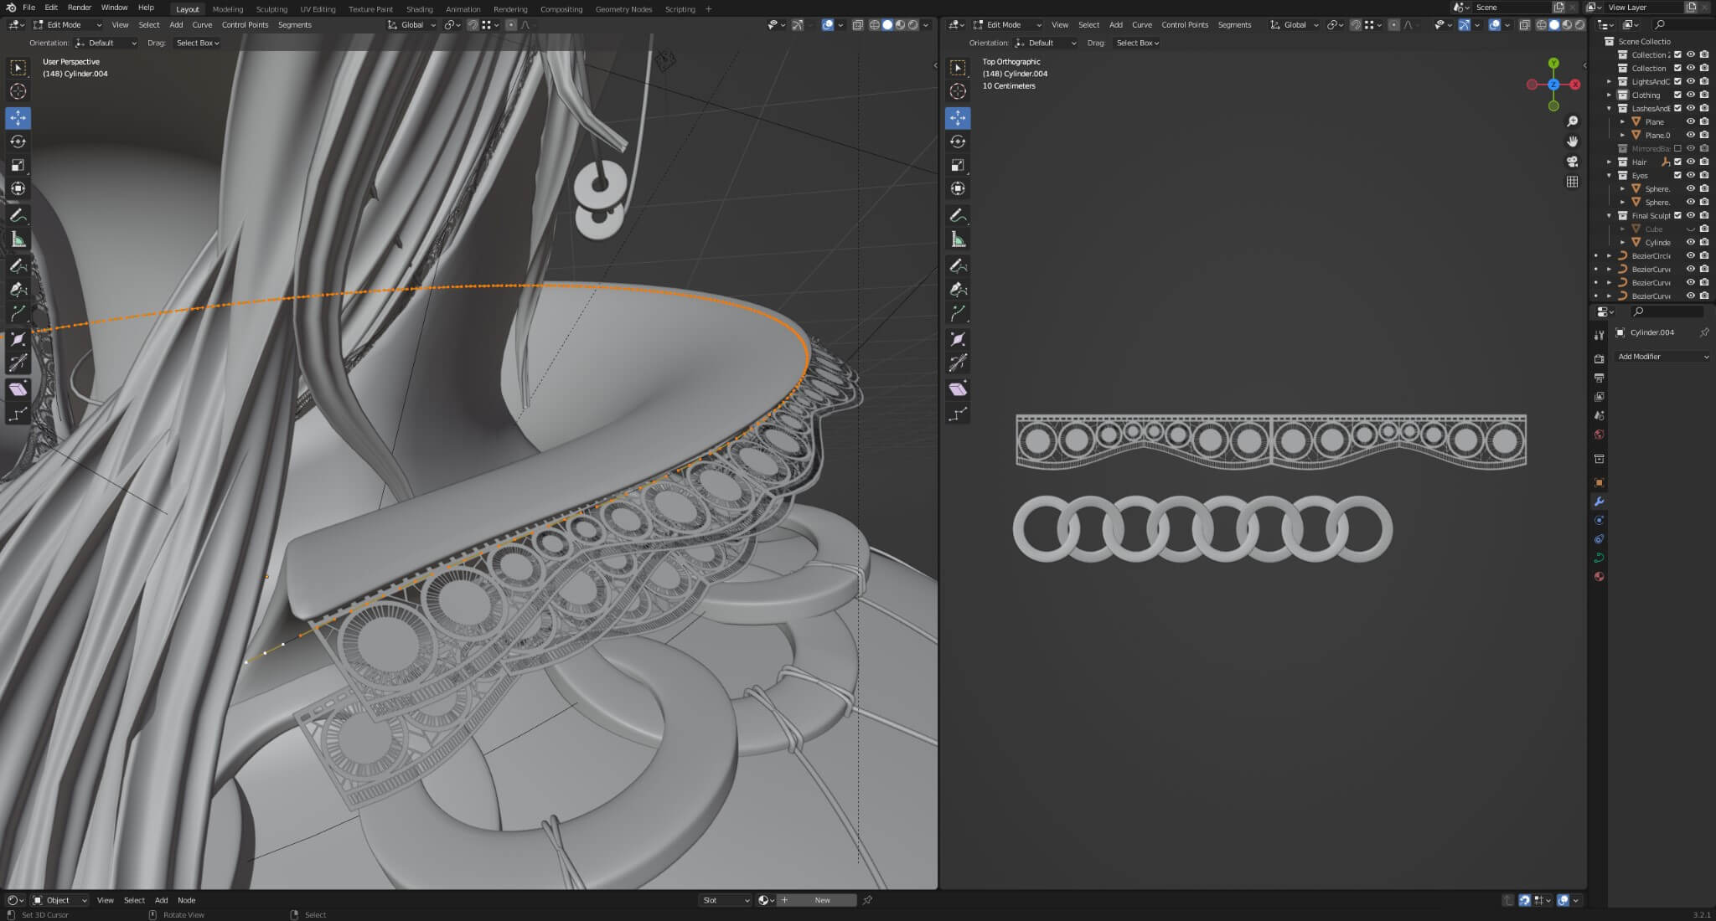Viewport: 1716px width, 921px height.
Task: Open Global orientation dropdown in left viewport
Action: coord(412,25)
